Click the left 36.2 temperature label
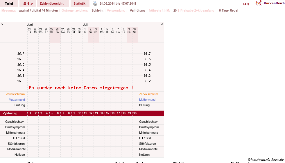285x163 pixels. coord(21,81)
